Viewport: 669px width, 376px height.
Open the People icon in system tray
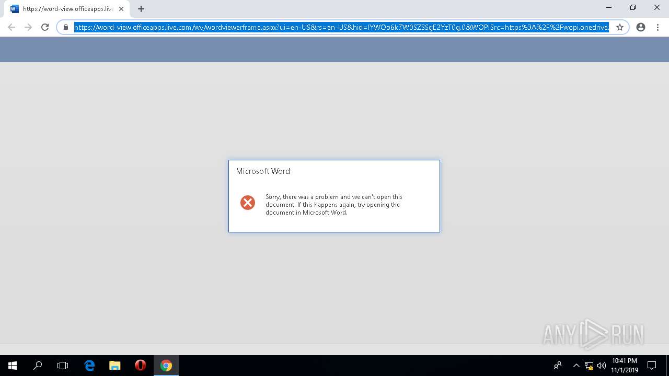(558, 366)
